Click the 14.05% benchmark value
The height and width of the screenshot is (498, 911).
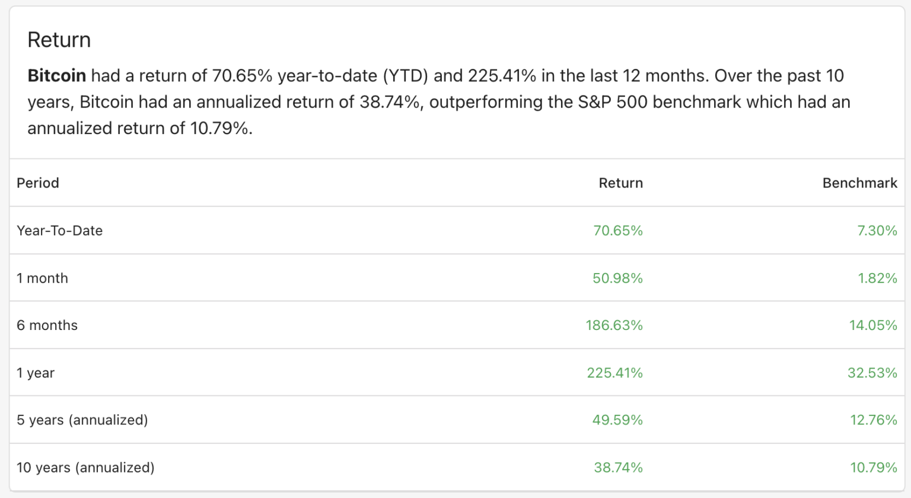pos(873,325)
